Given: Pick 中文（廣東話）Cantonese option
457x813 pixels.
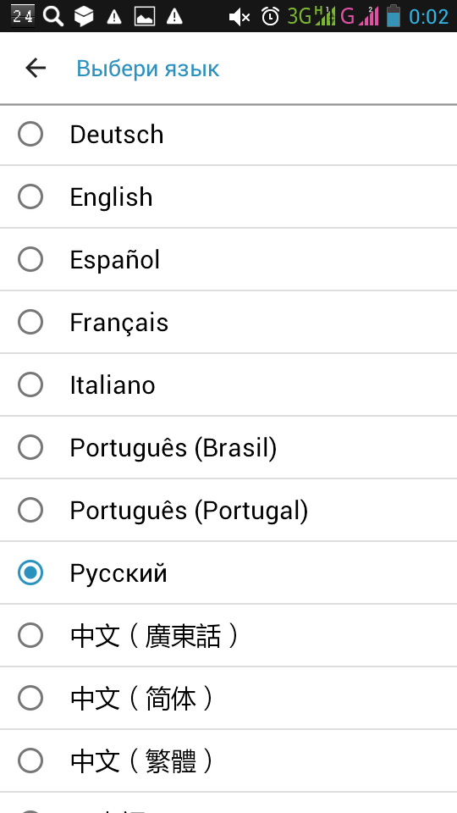Looking at the screenshot, I should click(x=228, y=636).
